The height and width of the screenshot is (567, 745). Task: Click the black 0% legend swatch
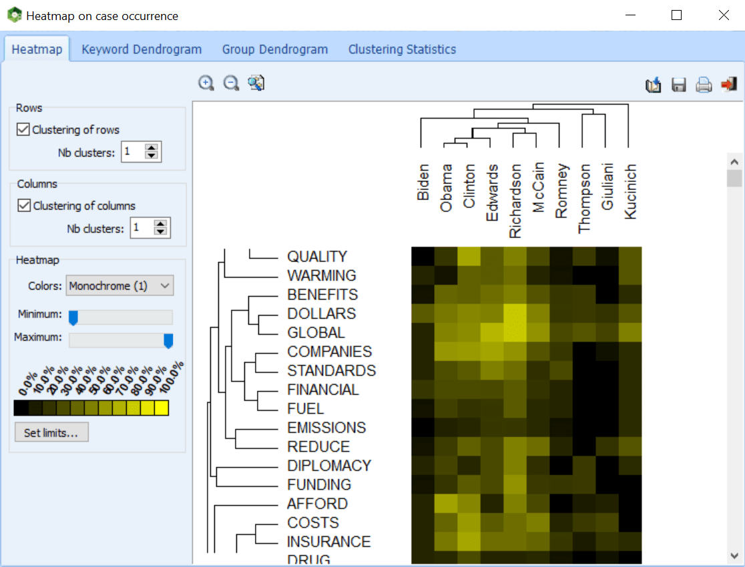pos(21,408)
